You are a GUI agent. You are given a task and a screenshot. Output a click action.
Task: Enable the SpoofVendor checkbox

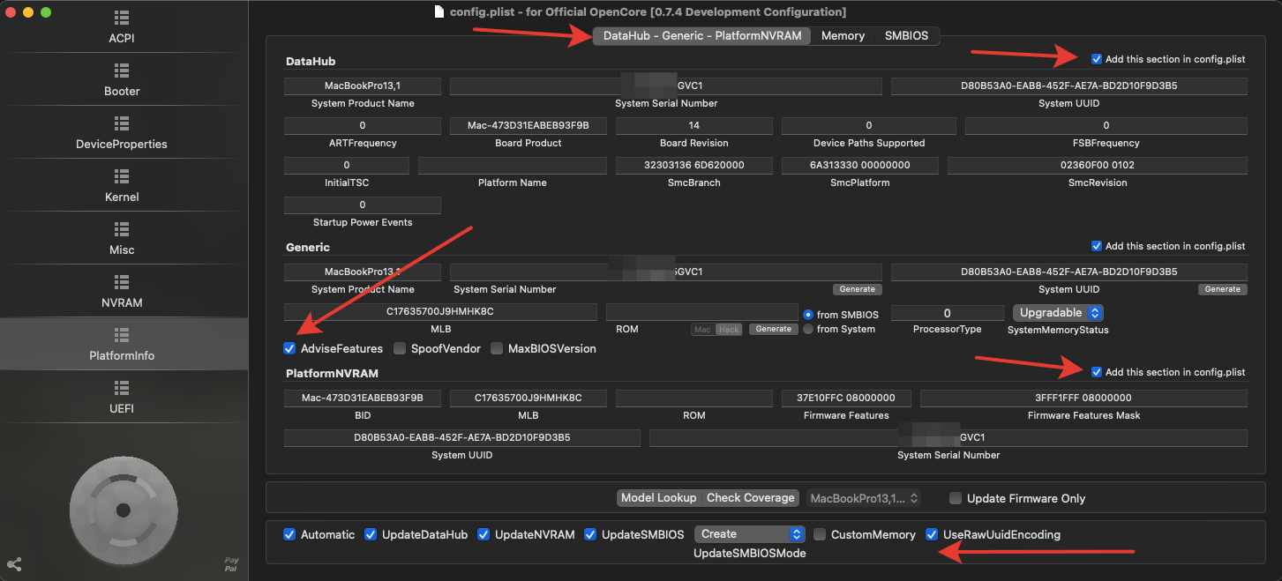400,348
